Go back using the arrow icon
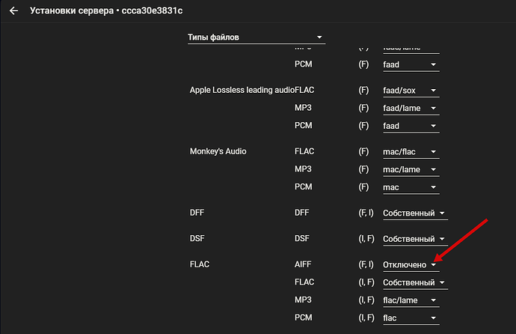516x334 pixels. coord(13,11)
